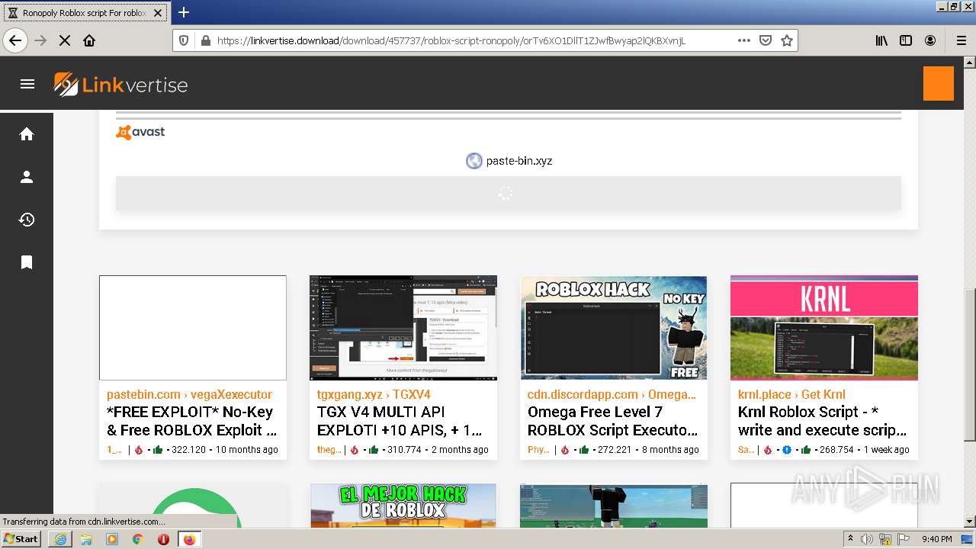Open the bookmarks sidebar icon
This screenshot has width=976, height=549.
coord(27,262)
